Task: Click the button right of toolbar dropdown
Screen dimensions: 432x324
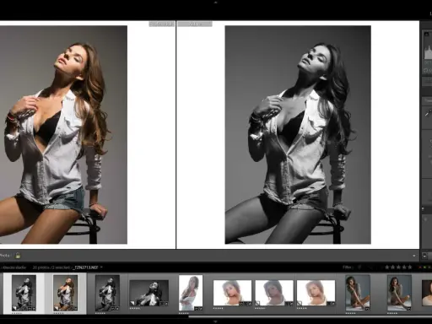Action: (x=424, y=256)
